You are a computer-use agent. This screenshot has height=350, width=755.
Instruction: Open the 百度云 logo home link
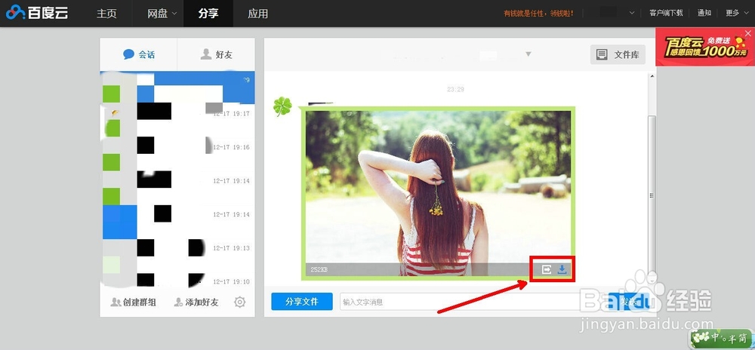[x=36, y=13]
